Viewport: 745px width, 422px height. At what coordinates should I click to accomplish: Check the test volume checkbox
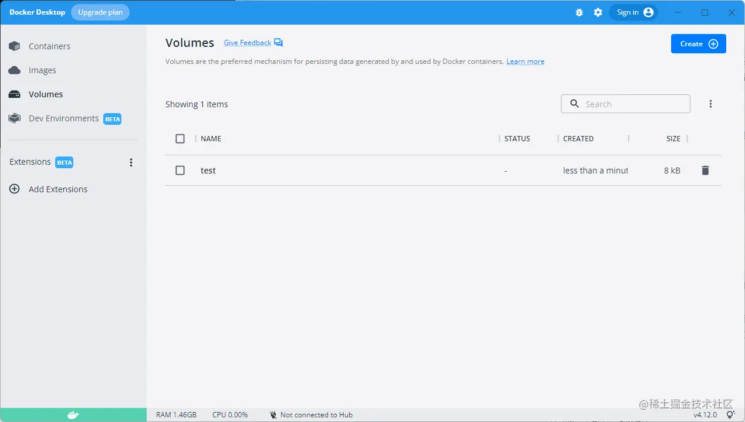180,171
